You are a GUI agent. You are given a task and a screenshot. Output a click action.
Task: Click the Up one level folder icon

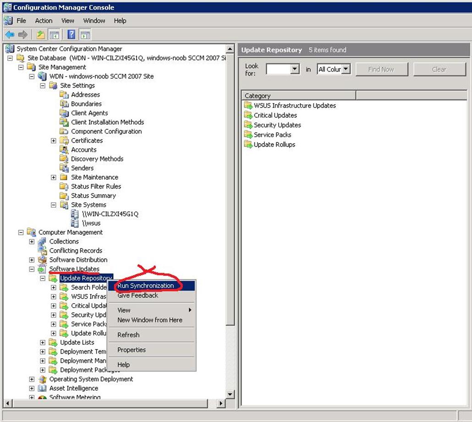pos(41,35)
